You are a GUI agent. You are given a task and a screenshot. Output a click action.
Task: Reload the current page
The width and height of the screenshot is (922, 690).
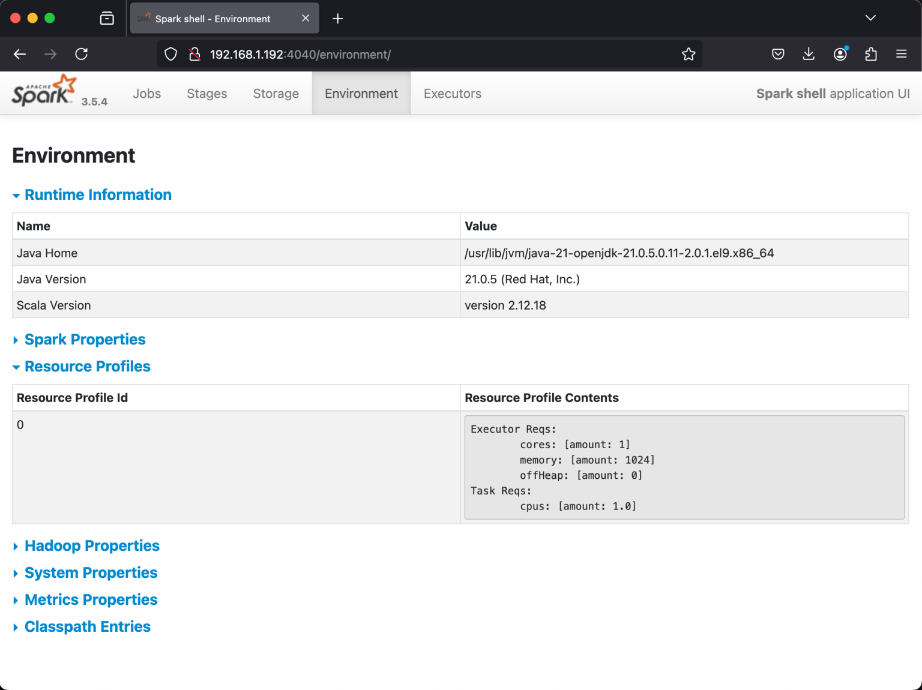pos(81,54)
